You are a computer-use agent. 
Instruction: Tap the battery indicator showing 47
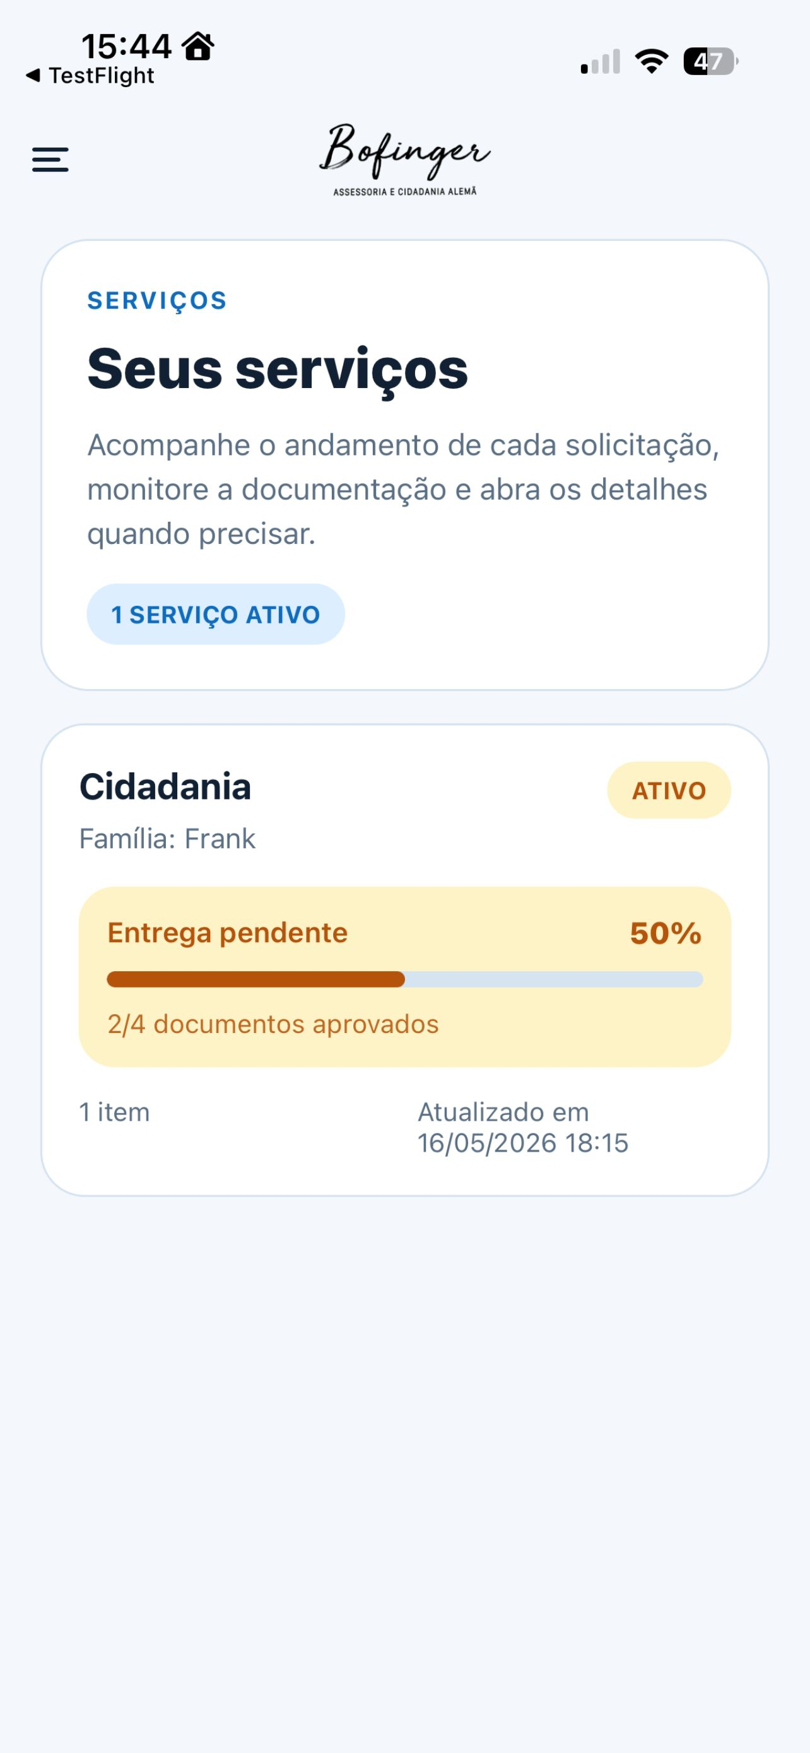pos(711,61)
